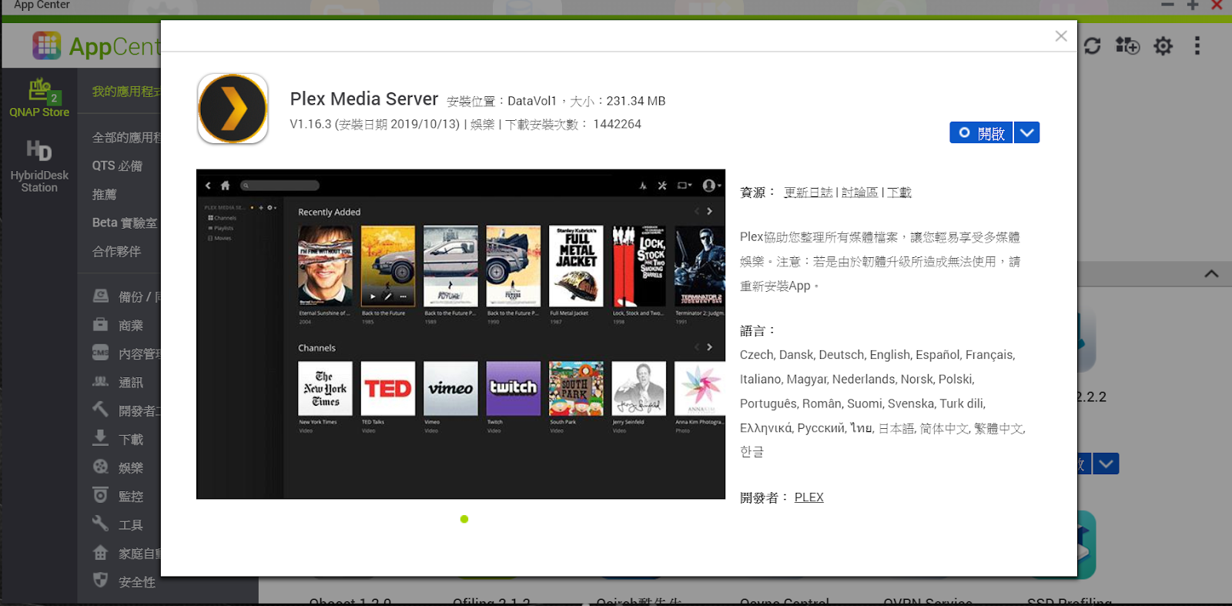Open the 推薦 category
This screenshot has height=606, width=1232.
(105, 195)
